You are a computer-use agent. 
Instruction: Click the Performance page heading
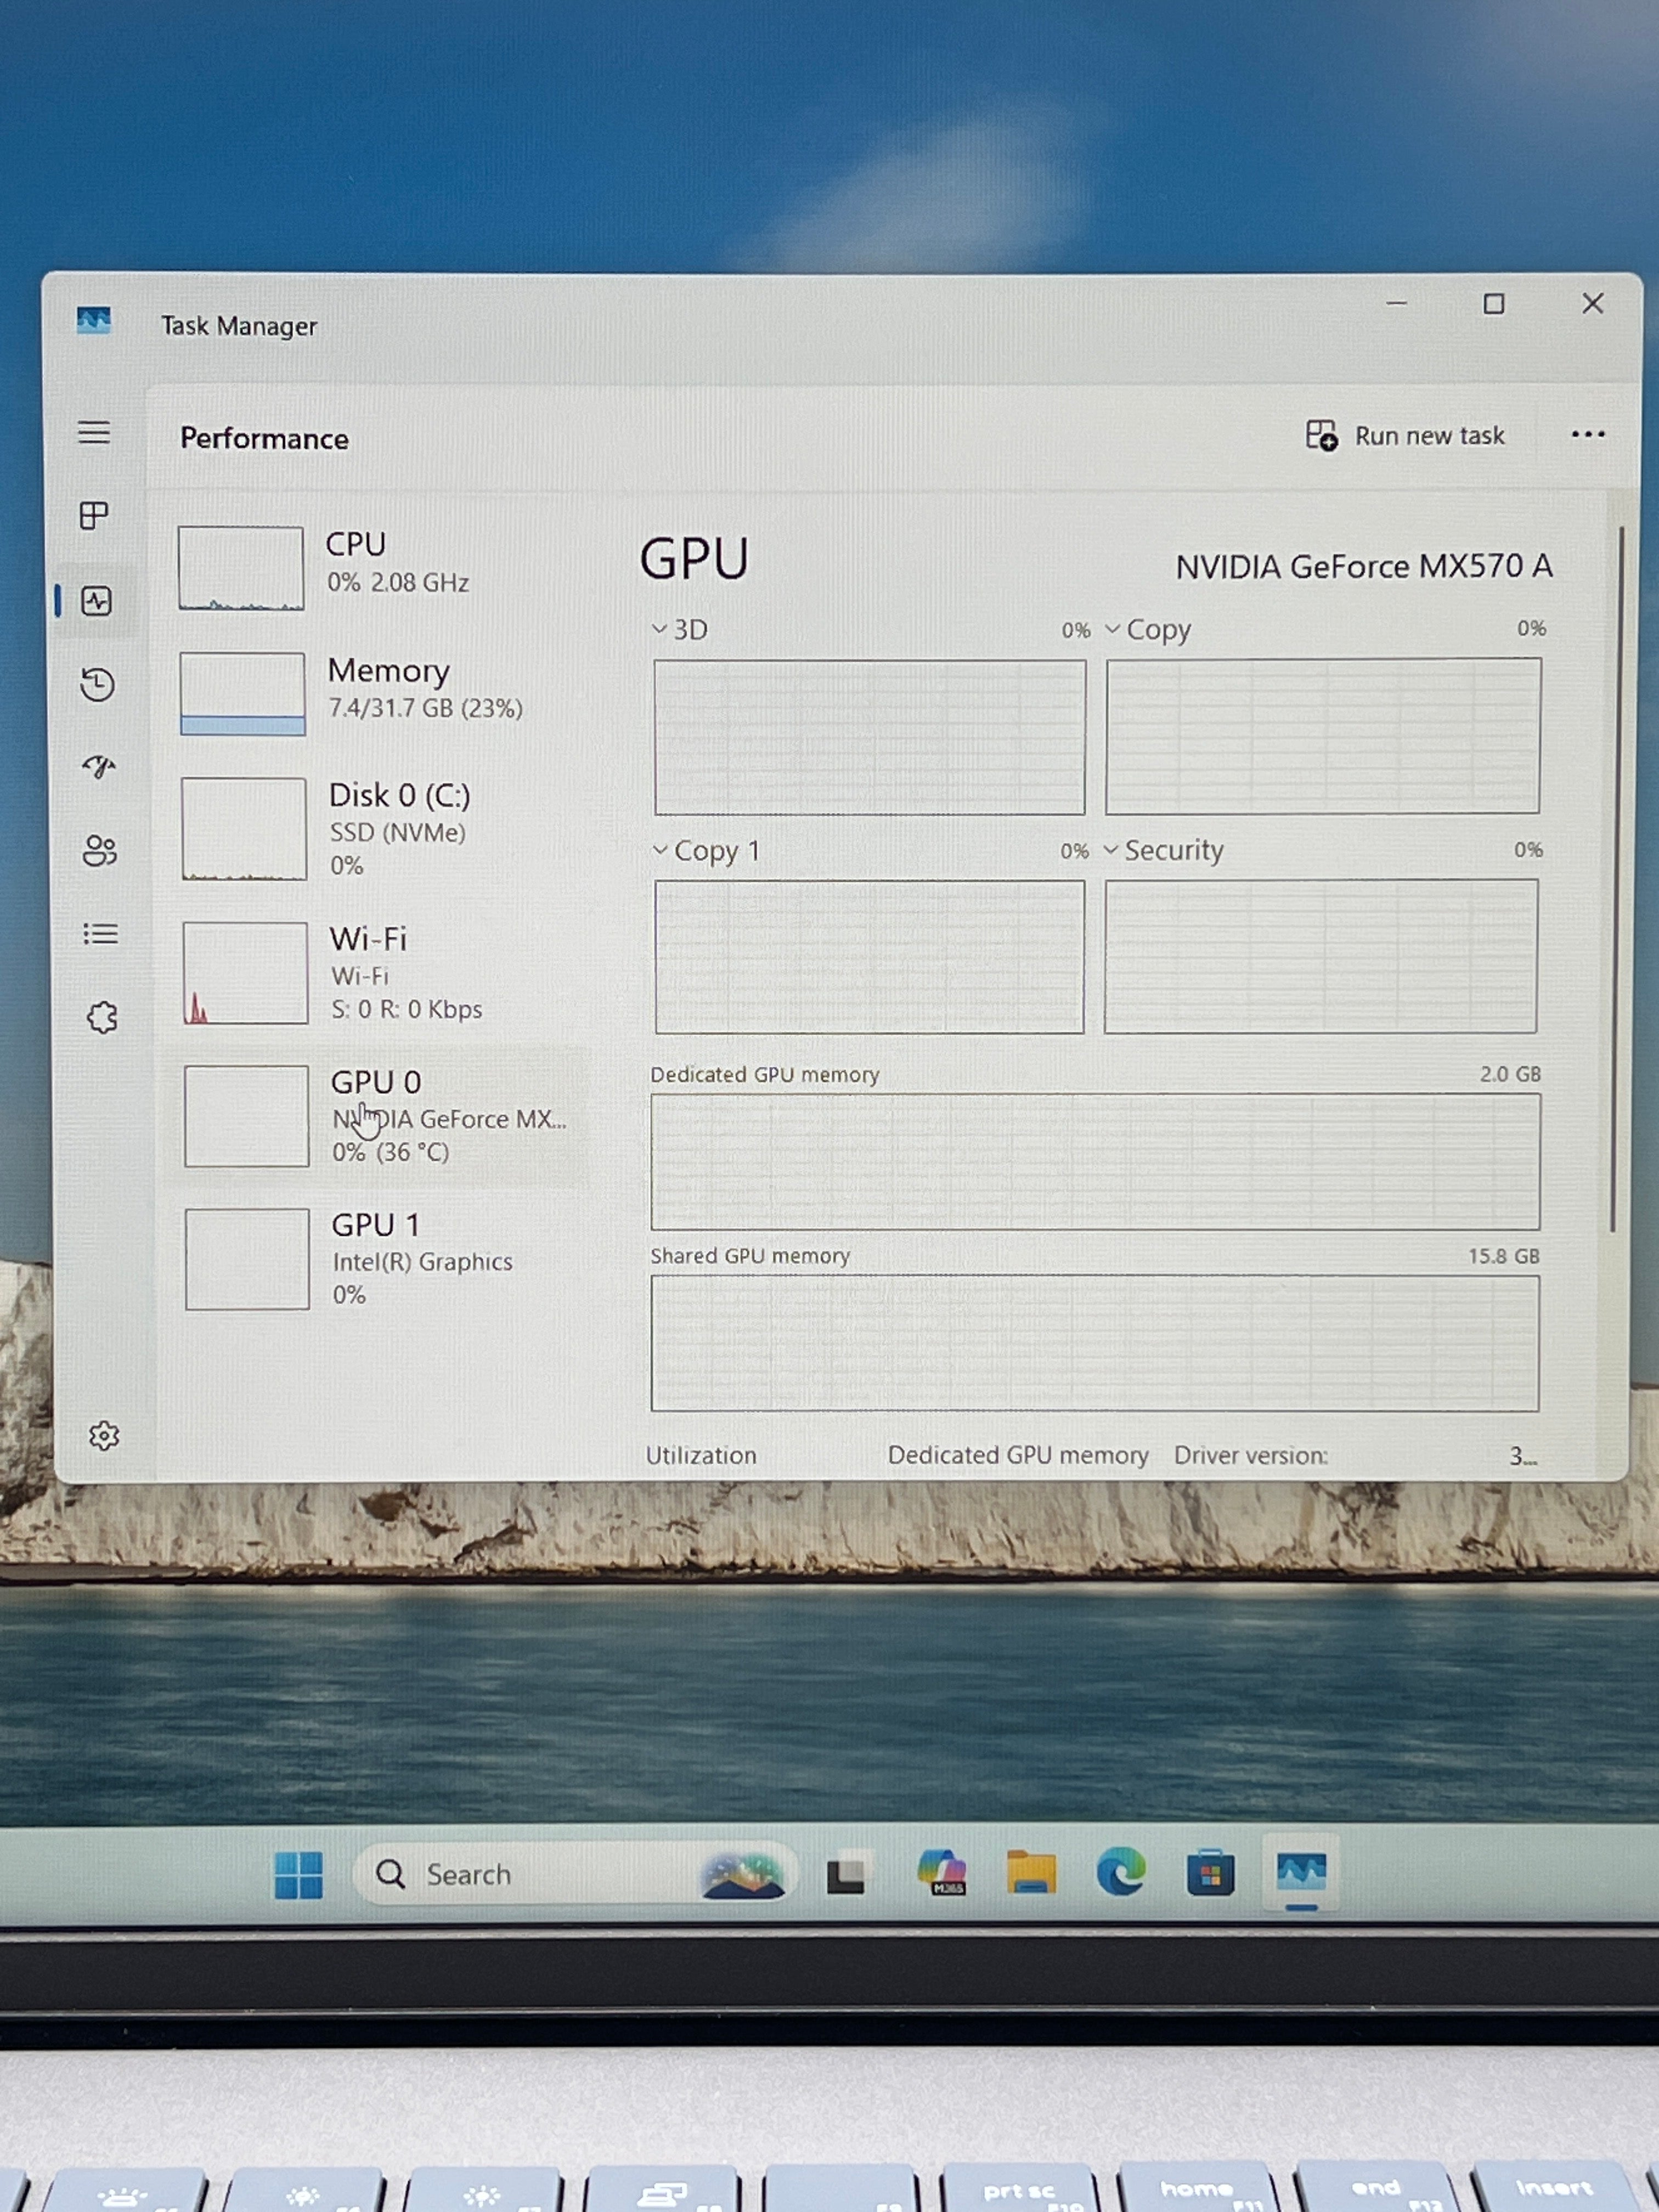pyautogui.click(x=265, y=438)
